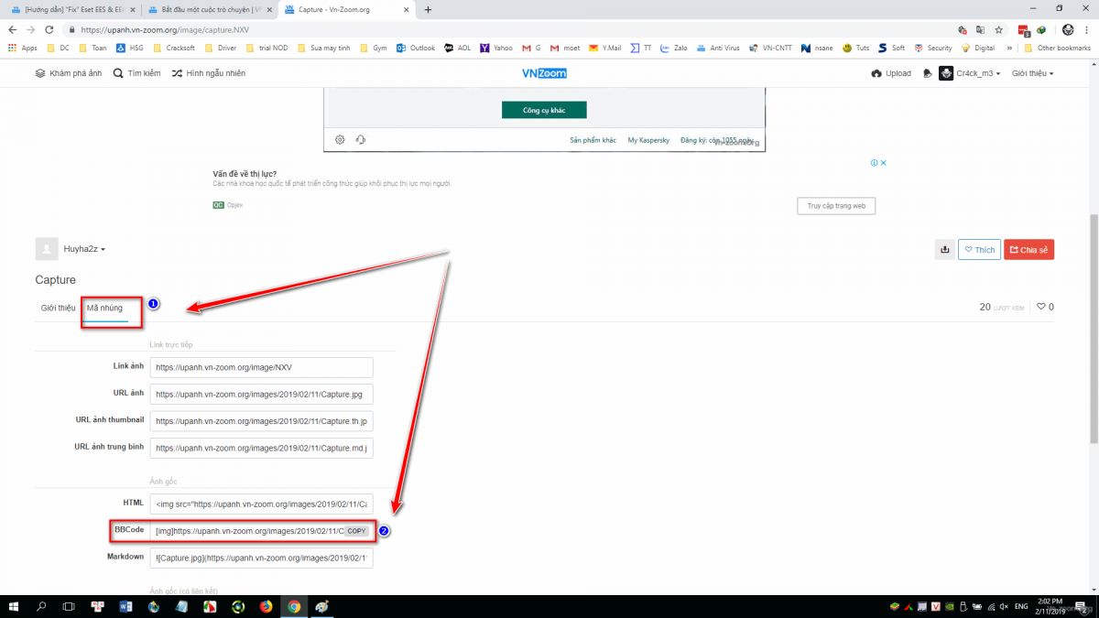The height and width of the screenshot is (618, 1099).
Task: Like the image with Thích button
Action: (x=978, y=250)
